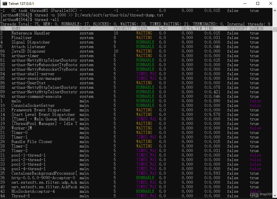Click the 'arthas-session-manager' thread name
277x199 pixels.
coord(36,78)
